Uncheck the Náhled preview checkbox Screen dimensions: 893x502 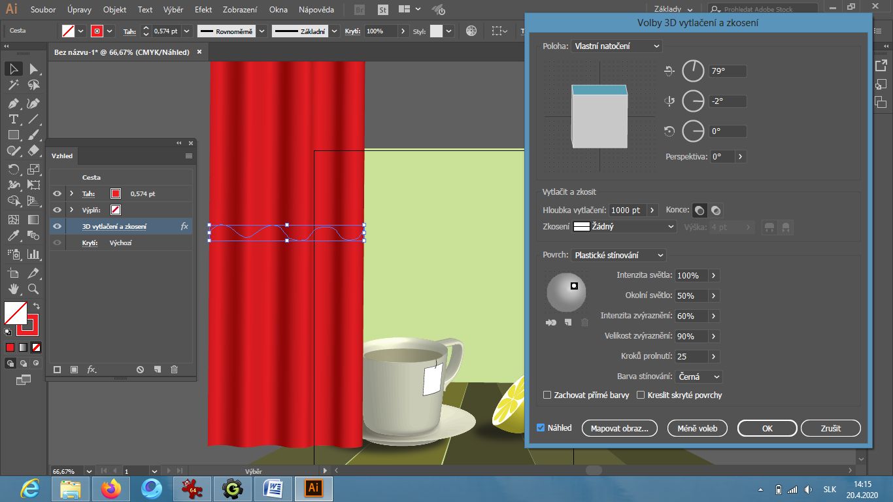click(541, 428)
